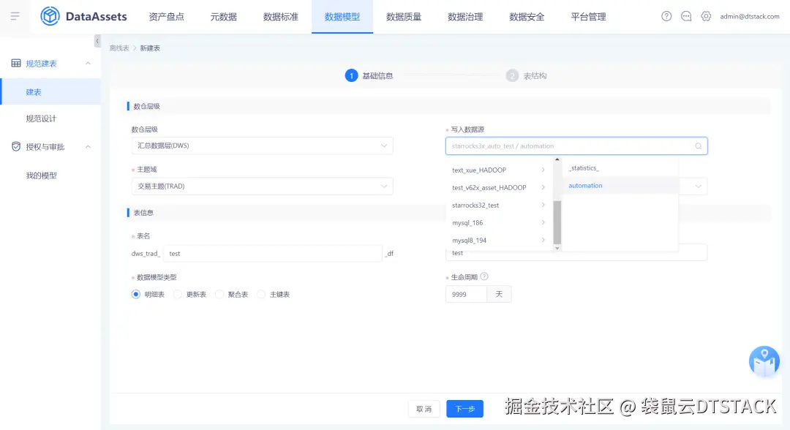Click the 规范建表 table icon
Image resolution: width=790 pixels, height=430 pixels.
[16, 63]
